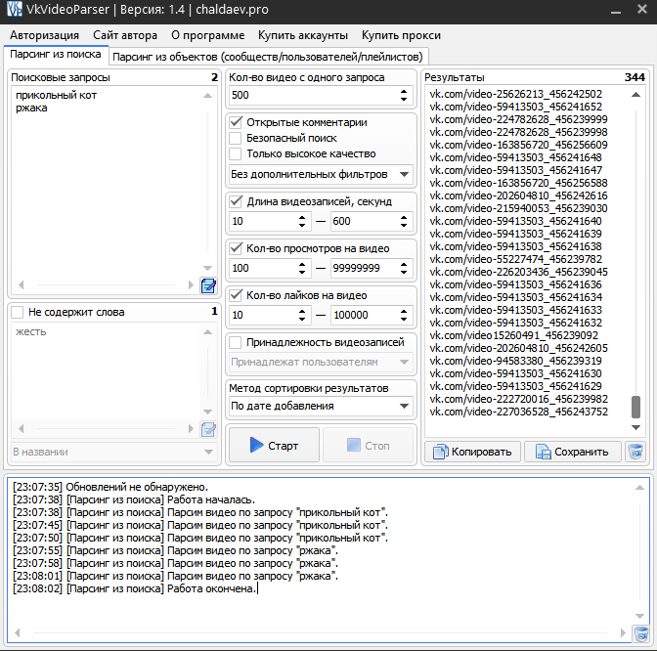Viewport: 657px width, 651px height.
Task: Click the edit icon under search queries list
Action: coord(208,285)
